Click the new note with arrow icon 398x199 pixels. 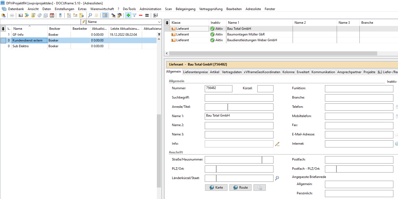(82, 15)
